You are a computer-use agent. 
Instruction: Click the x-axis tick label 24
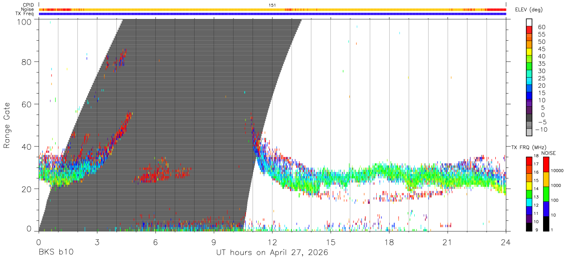[506, 242]
